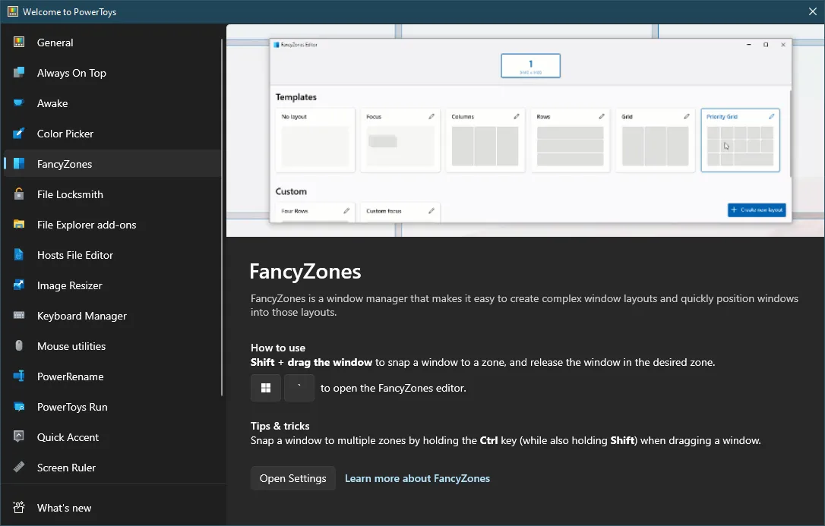Go to the PowerRename page
Screen dimensions: 825x526
click(70, 376)
